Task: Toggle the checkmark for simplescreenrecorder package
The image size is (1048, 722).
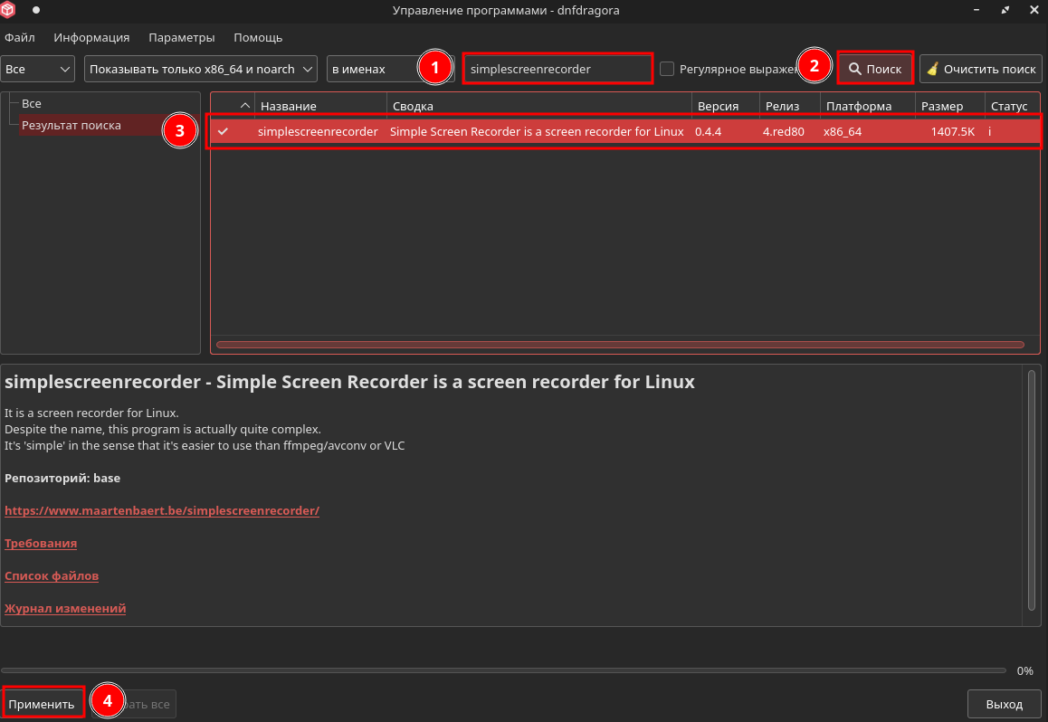Action: pyautogui.click(x=223, y=131)
